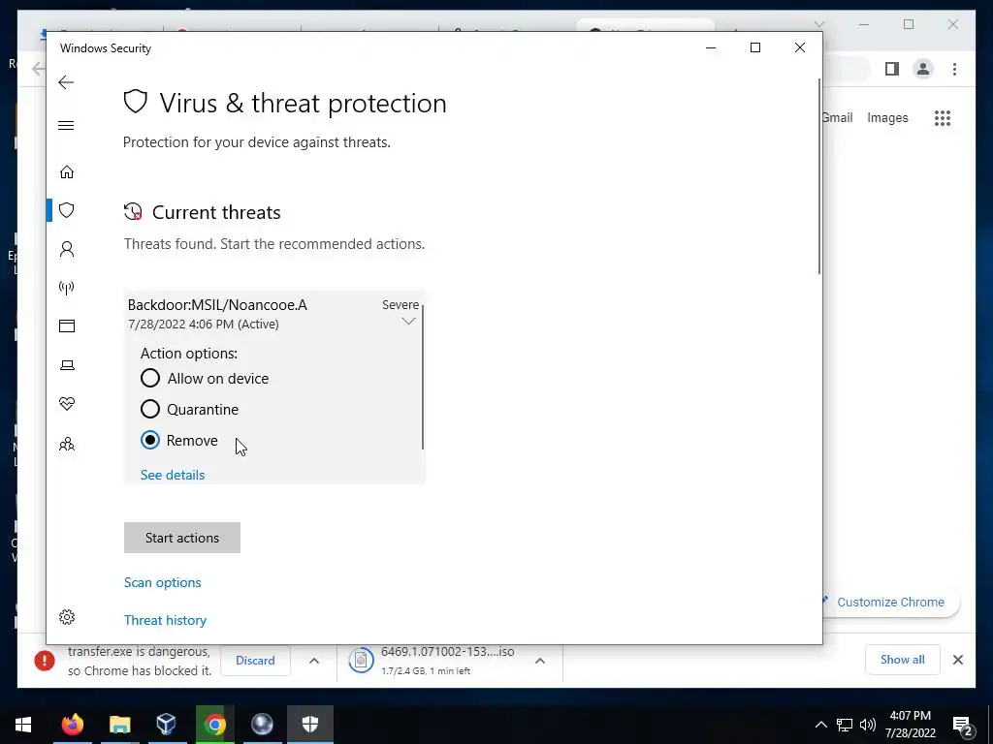Select the Remove option
The width and height of the screenshot is (993, 744).
(150, 441)
